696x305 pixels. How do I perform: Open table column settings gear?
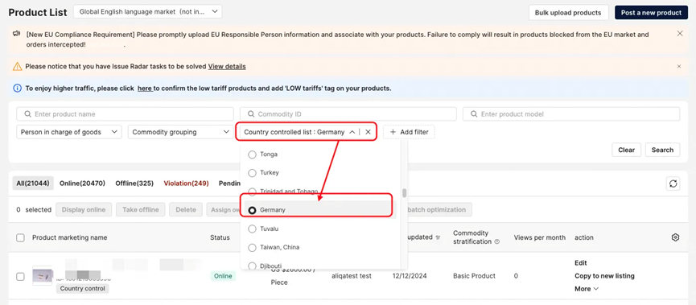tap(675, 237)
